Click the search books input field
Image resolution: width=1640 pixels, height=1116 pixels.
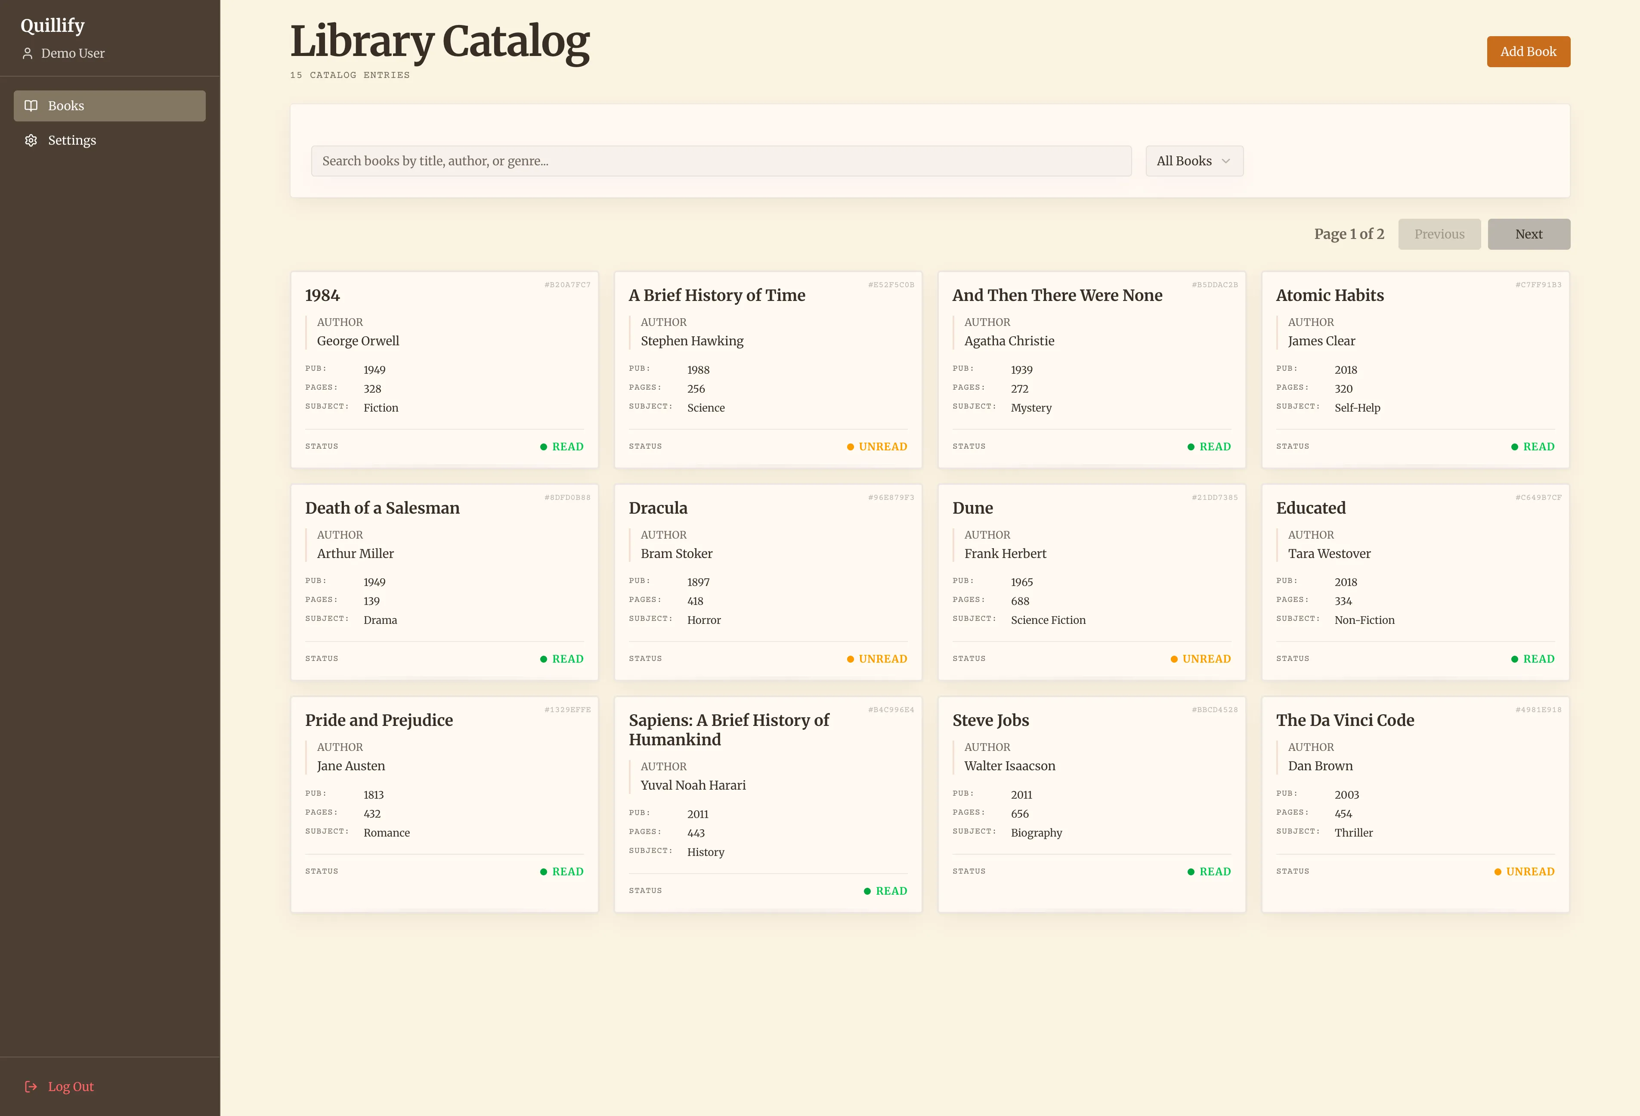click(721, 161)
